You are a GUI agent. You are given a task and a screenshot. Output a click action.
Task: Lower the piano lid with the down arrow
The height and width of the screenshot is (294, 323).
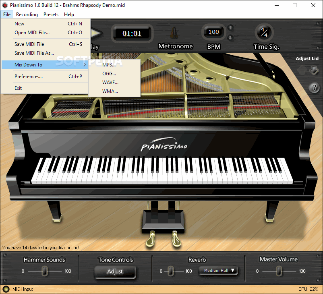tap(314, 70)
